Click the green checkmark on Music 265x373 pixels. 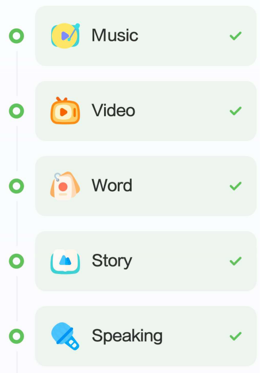tap(236, 36)
